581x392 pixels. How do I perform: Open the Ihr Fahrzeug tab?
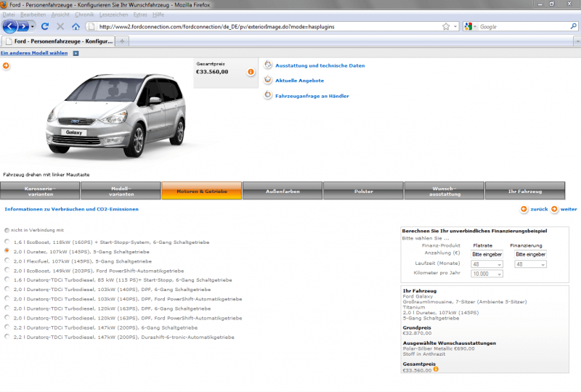[525, 191]
